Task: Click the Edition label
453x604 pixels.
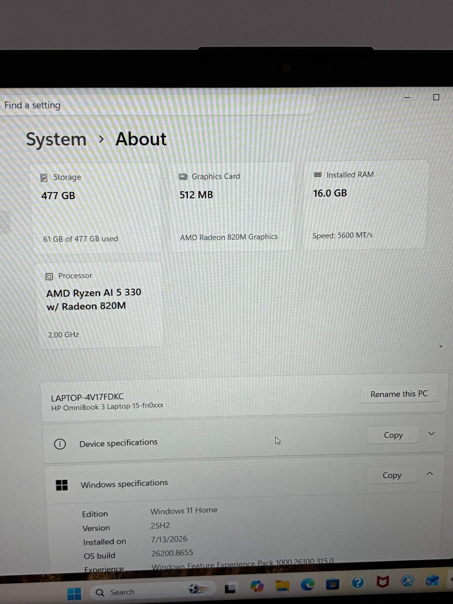Action: tap(95, 514)
